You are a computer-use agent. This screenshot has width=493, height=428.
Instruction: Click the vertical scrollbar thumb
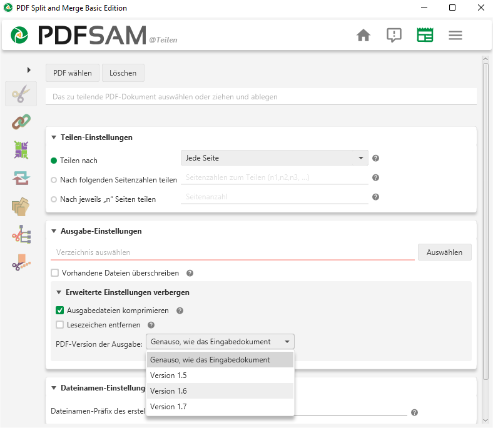coord(485,221)
